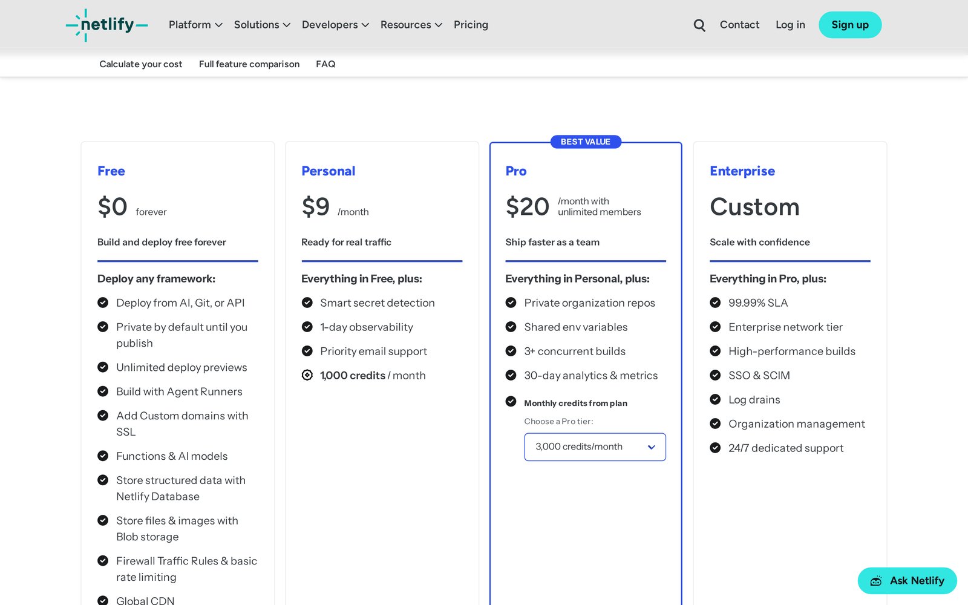
Task: Click the Log in link
Action: 790,25
